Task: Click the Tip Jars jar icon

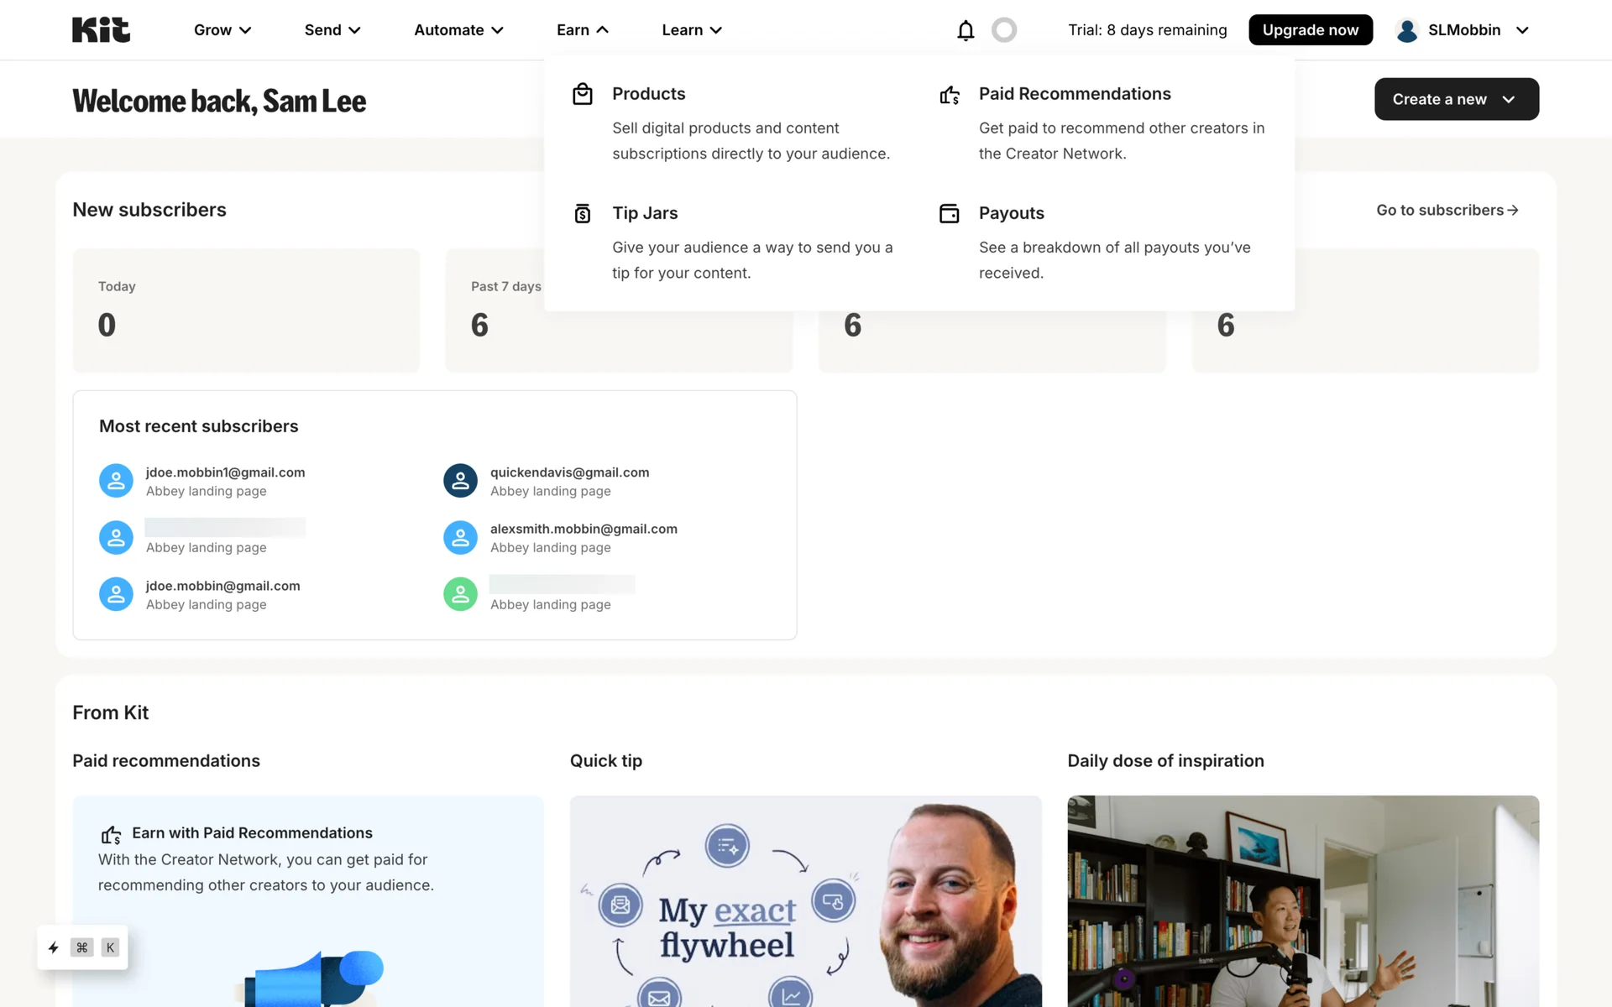Action: (x=583, y=213)
